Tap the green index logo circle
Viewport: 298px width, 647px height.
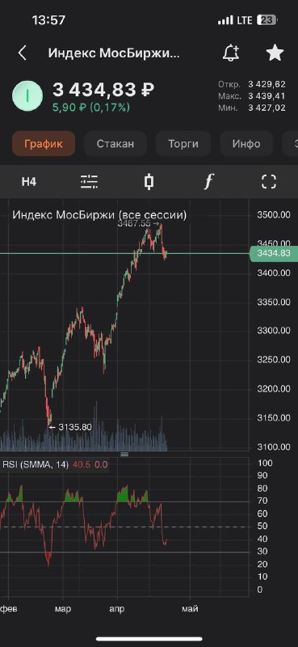pyautogui.click(x=27, y=95)
